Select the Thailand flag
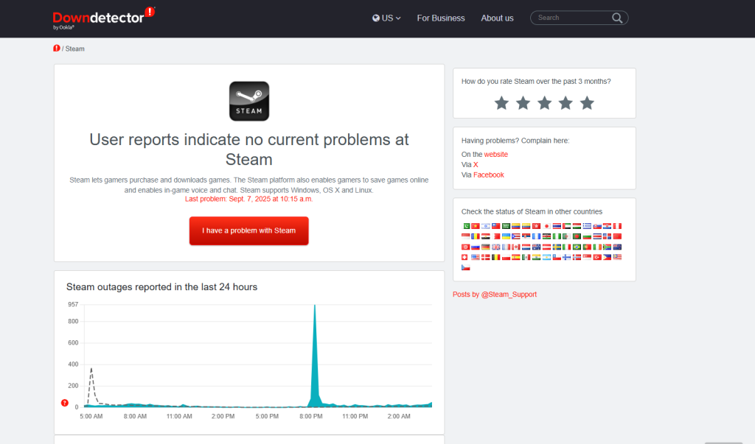 pos(557,226)
